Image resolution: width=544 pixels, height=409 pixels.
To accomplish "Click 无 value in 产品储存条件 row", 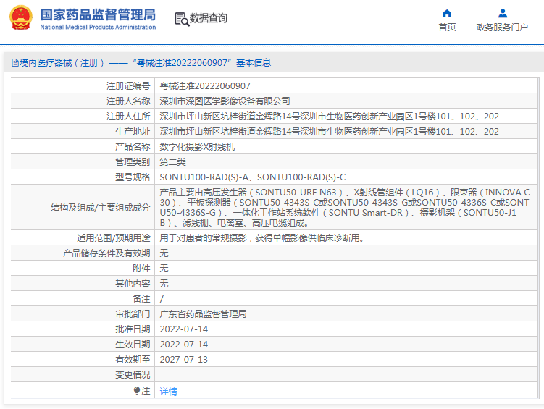I will pos(164,253).
